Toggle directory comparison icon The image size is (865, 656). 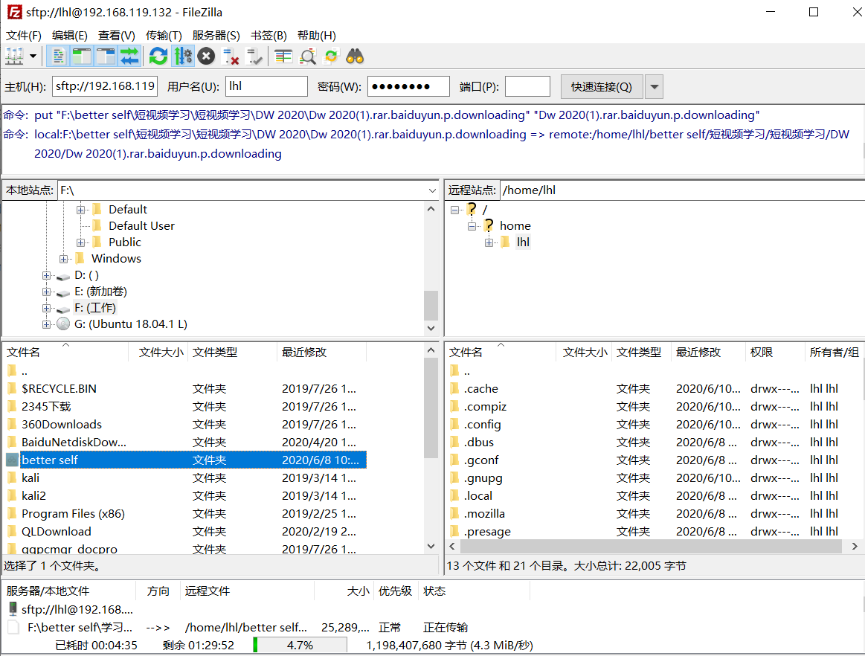(x=307, y=57)
